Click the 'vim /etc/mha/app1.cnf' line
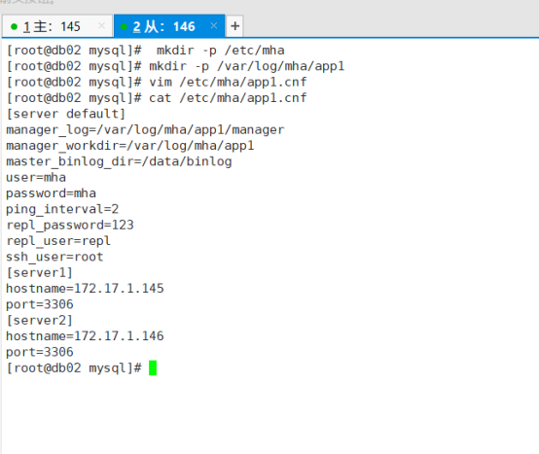Viewport: 539px width, 454px height. [157, 82]
